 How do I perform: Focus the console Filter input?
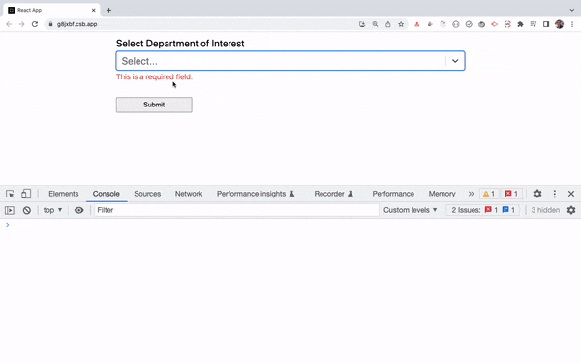(x=236, y=210)
